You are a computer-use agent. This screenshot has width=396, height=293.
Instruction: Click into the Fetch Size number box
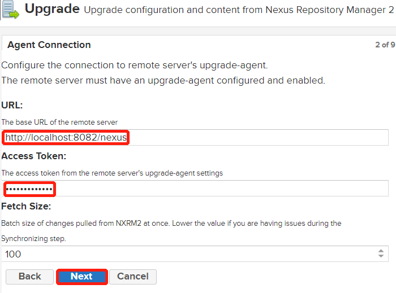tap(187, 254)
